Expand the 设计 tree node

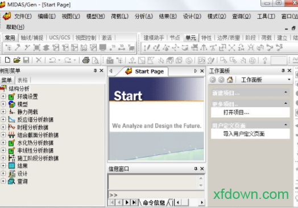[3, 173]
